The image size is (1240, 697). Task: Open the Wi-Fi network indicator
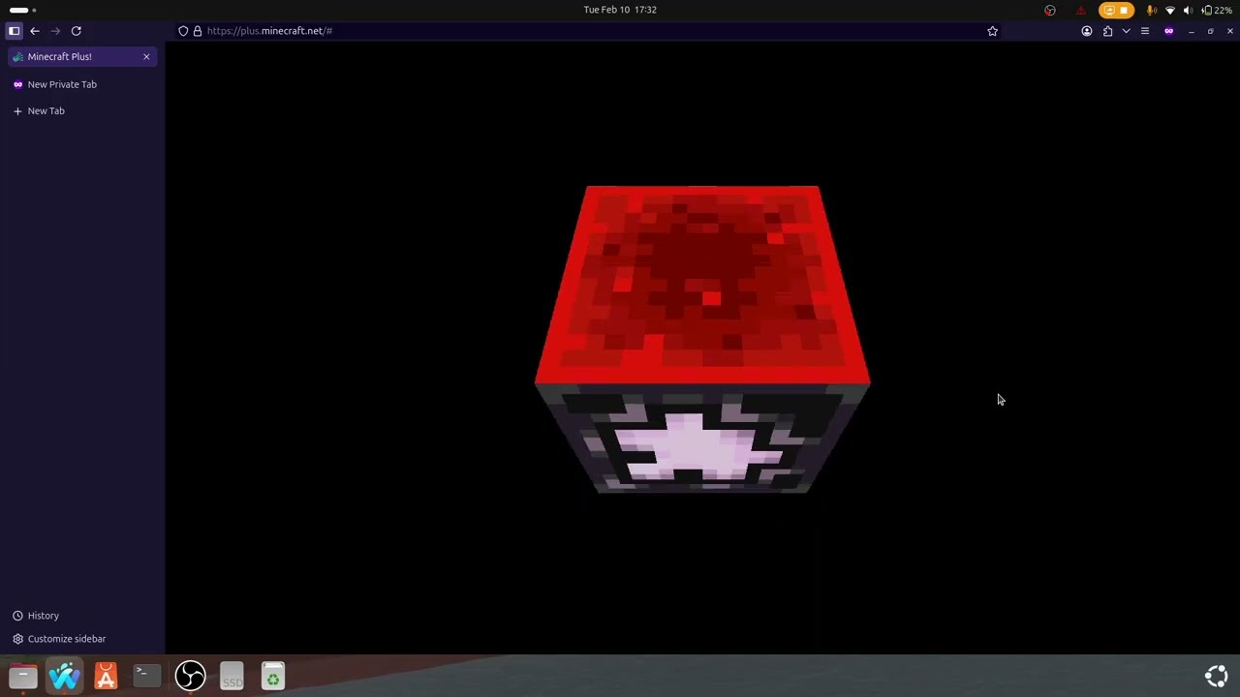point(1170,10)
